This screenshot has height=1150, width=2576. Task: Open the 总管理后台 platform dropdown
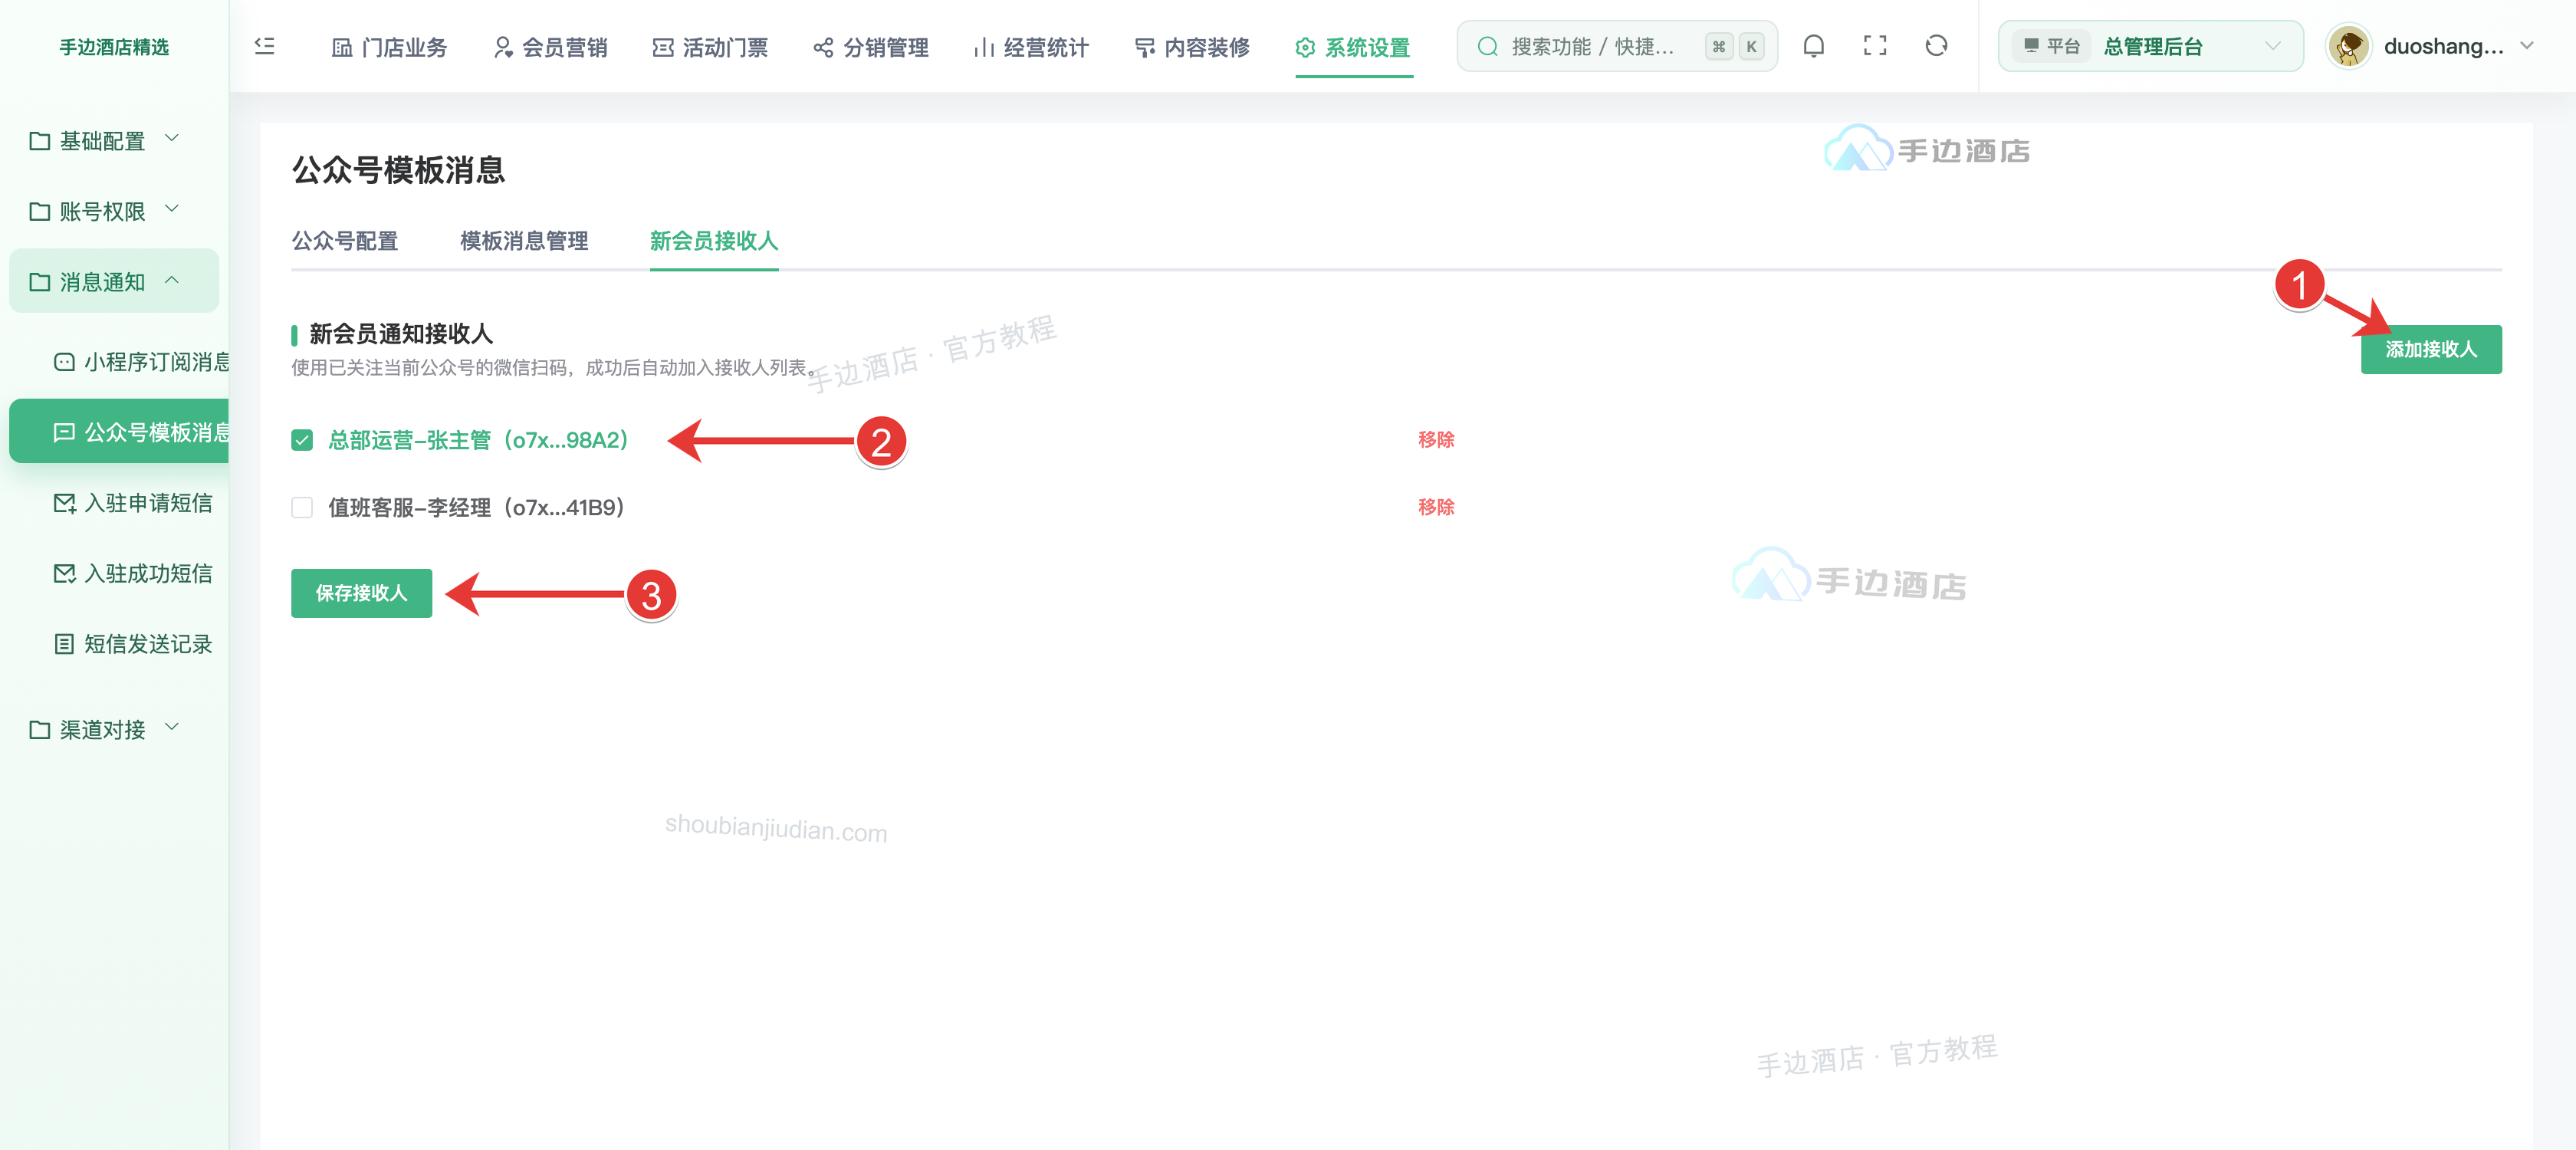tap(2150, 46)
